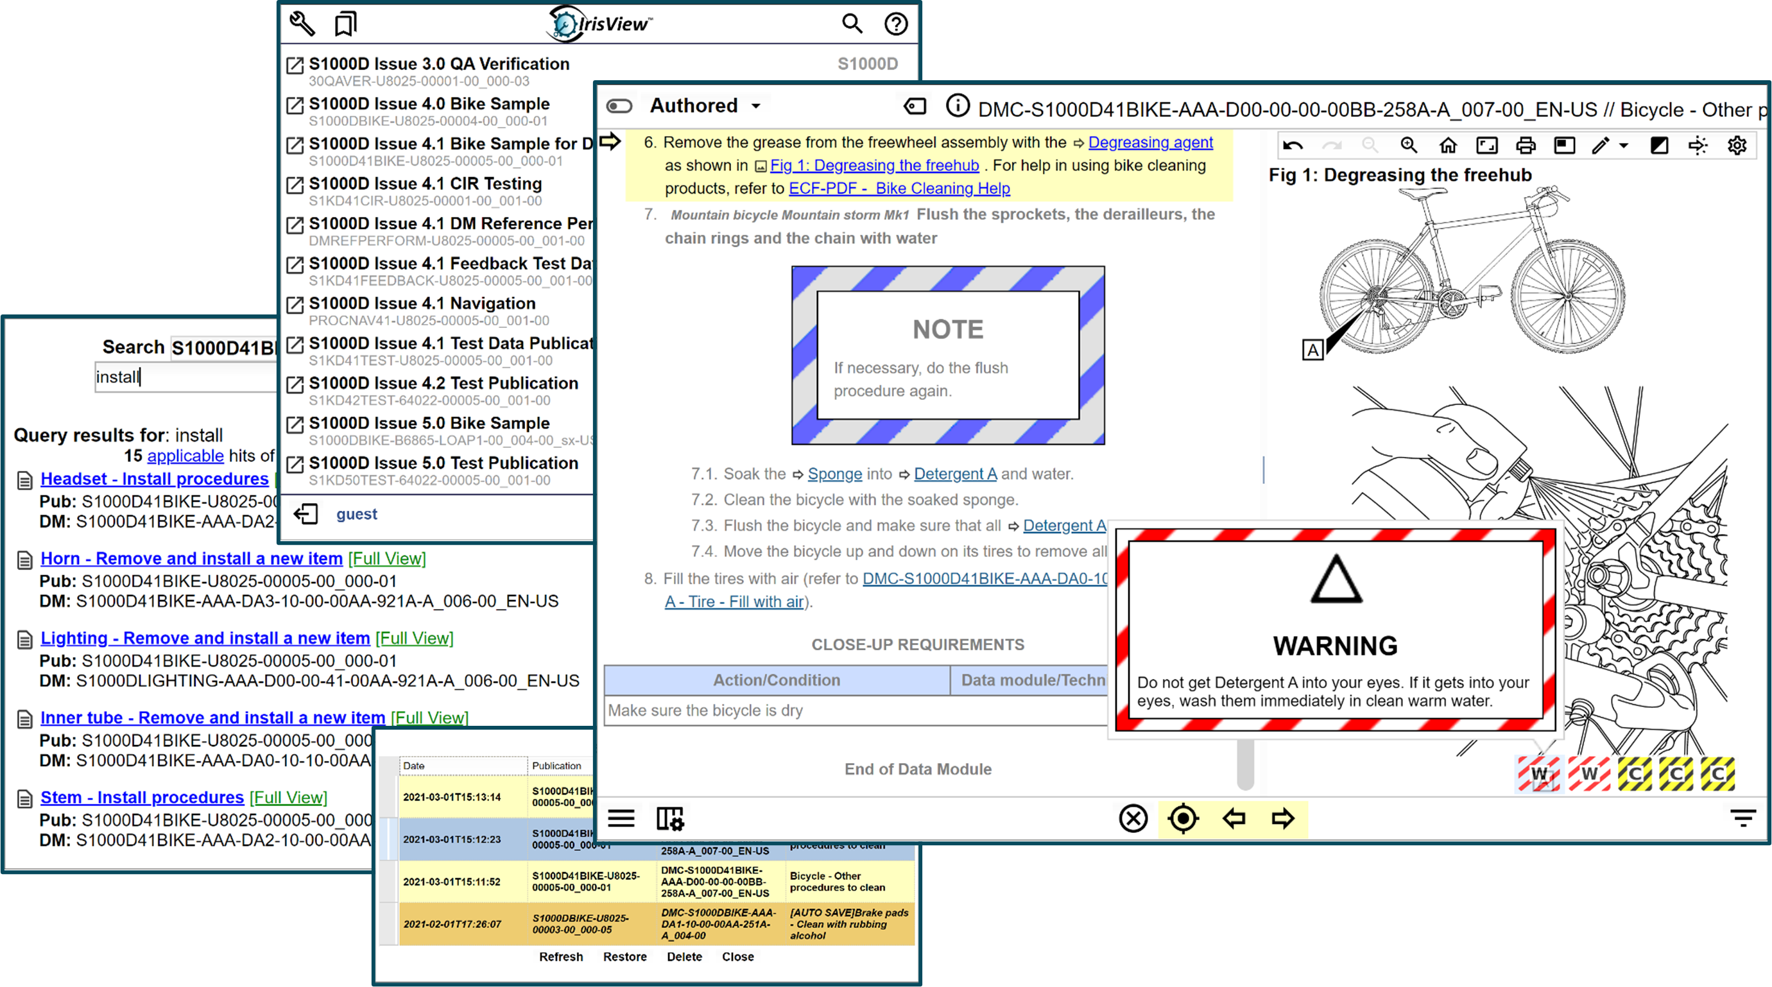Click the filter lines icon at viewer bottom right
The image size is (1772, 987).
tap(1743, 818)
